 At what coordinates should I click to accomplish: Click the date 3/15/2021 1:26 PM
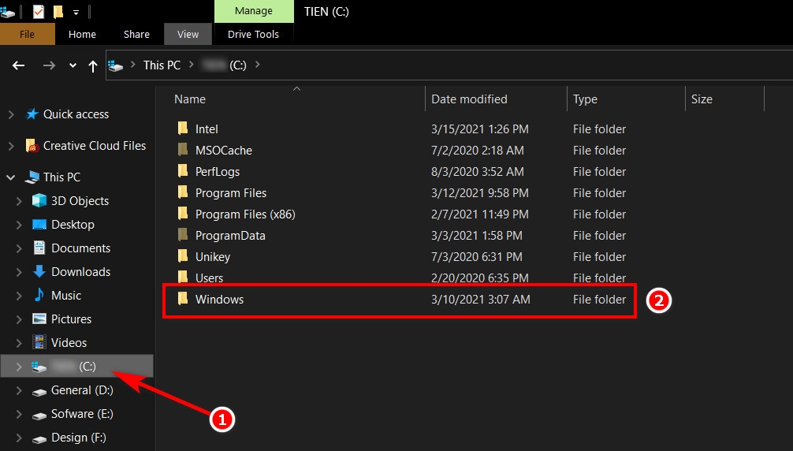[x=479, y=129]
